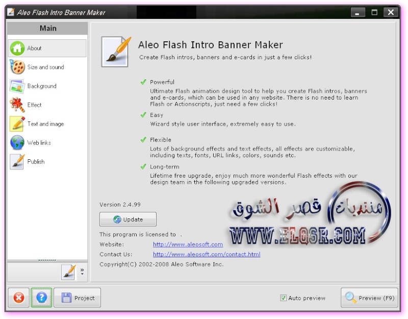The width and height of the screenshot is (408, 319).
Task: Expand the sidebar overflow chevron menu
Action: [82, 272]
